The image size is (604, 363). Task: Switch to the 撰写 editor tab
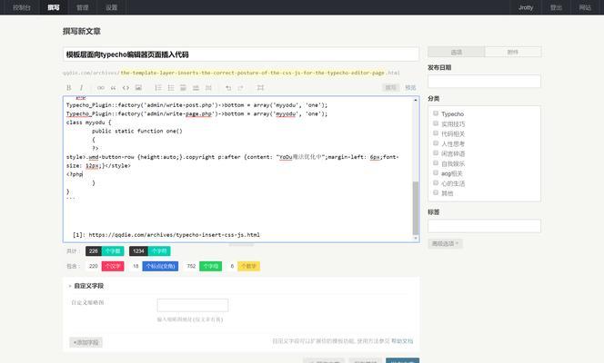click(x=391, y=88)
